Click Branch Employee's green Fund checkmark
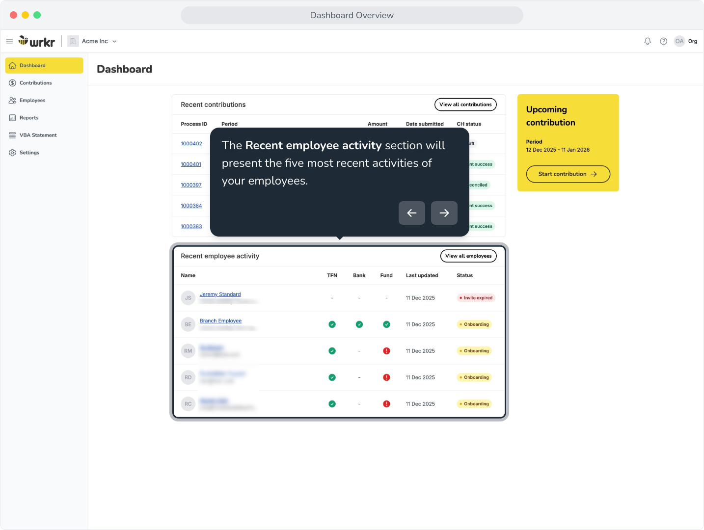Viewport: 704px width, 530px height. click(x=386, y=324)
